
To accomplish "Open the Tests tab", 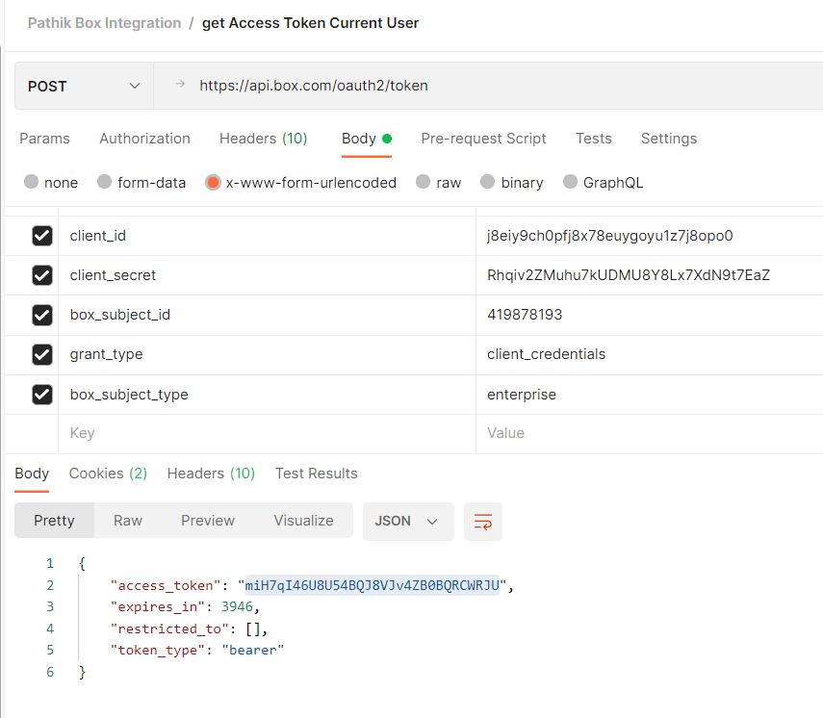I will (x=594, y=139).
